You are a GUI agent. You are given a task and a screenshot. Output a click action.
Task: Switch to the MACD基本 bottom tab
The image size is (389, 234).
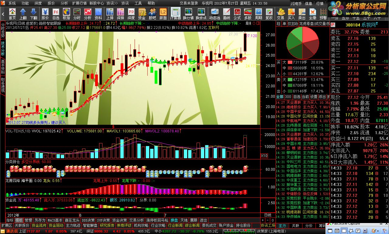[x=55, y=220]
